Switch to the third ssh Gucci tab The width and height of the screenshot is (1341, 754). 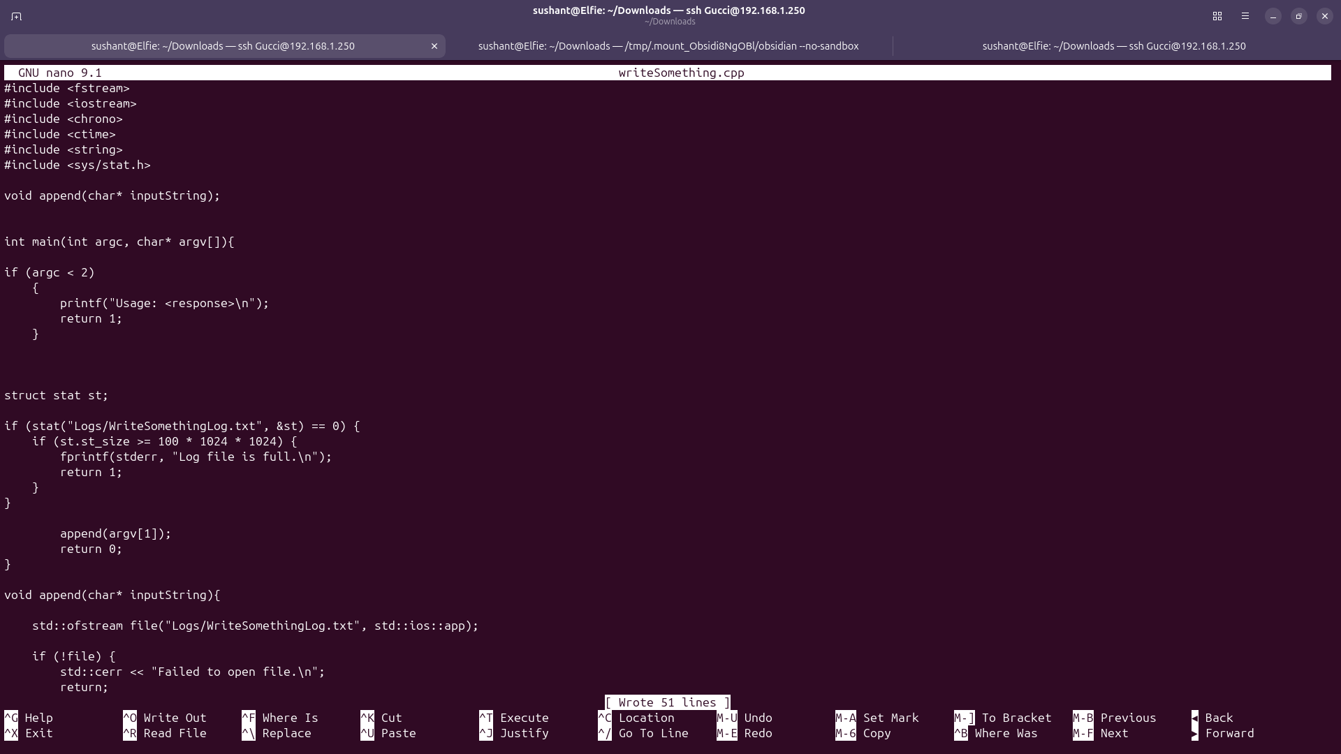tap(1114, 46)
